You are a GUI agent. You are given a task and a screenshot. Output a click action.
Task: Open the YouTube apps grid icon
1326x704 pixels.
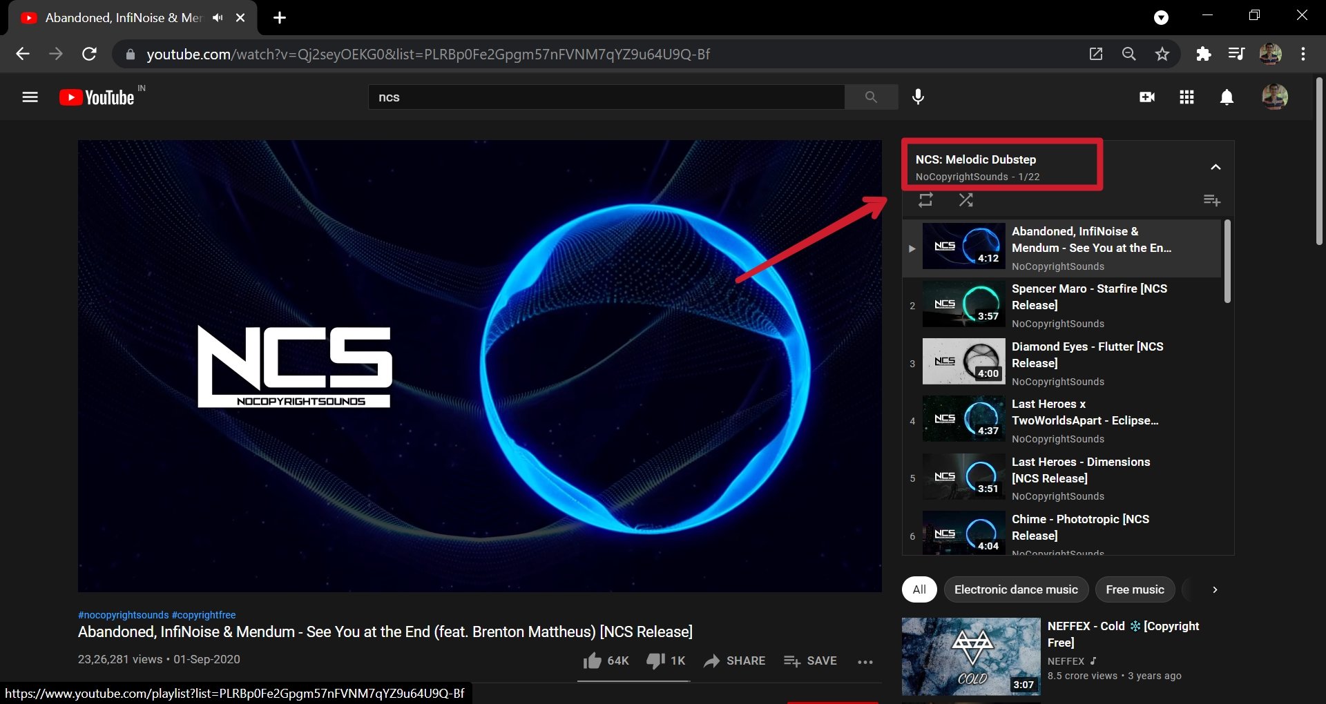tap(1186, 97)
